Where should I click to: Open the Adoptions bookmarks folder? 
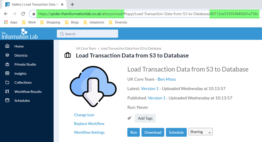click(x=94, y=22)
